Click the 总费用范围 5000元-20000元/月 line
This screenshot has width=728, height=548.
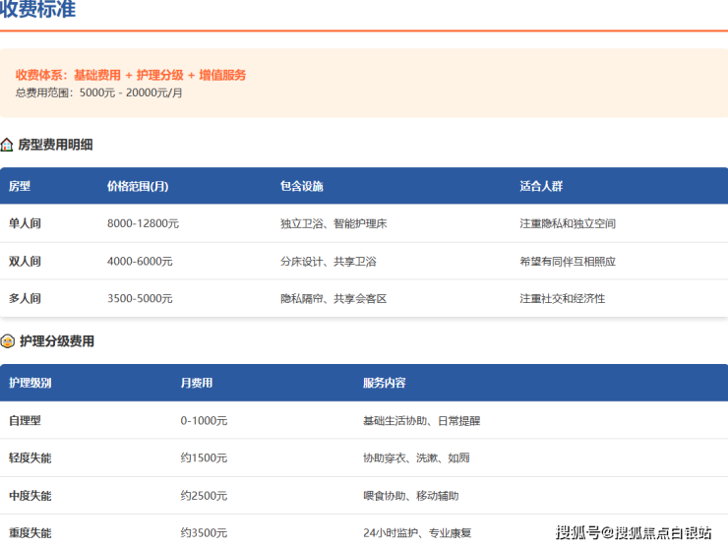[98, 92]
